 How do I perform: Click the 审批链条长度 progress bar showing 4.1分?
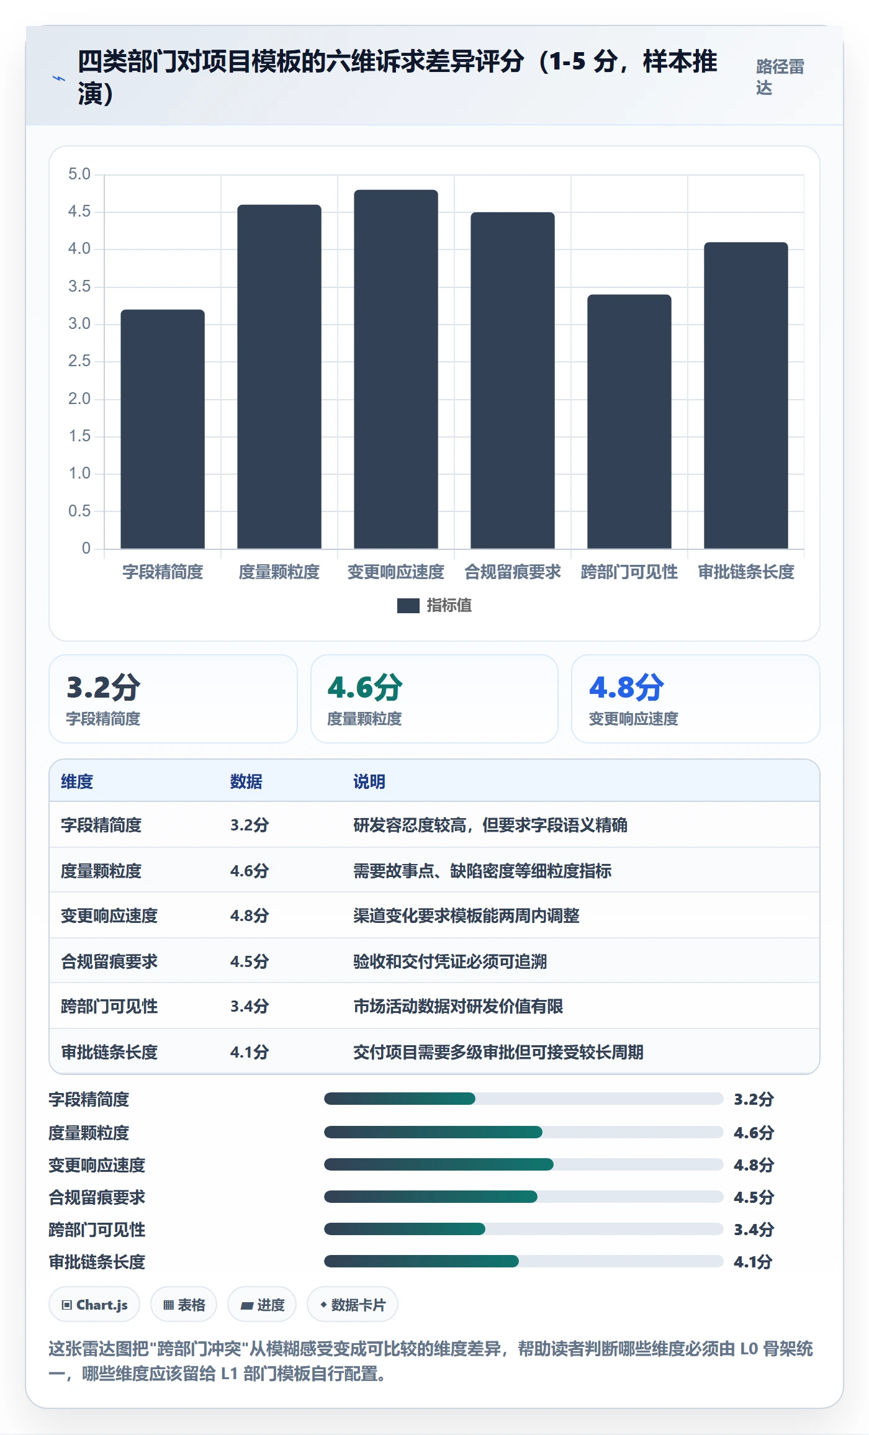pos(523,1261)
